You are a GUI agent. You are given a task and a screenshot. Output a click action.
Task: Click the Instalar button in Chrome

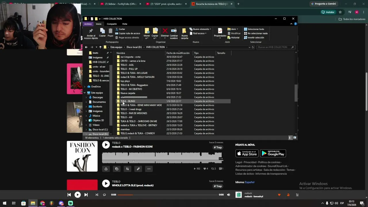328,12
